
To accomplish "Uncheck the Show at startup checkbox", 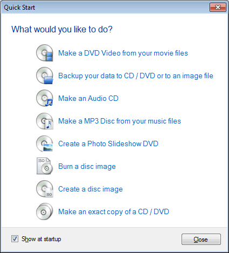I will point(15,239).
